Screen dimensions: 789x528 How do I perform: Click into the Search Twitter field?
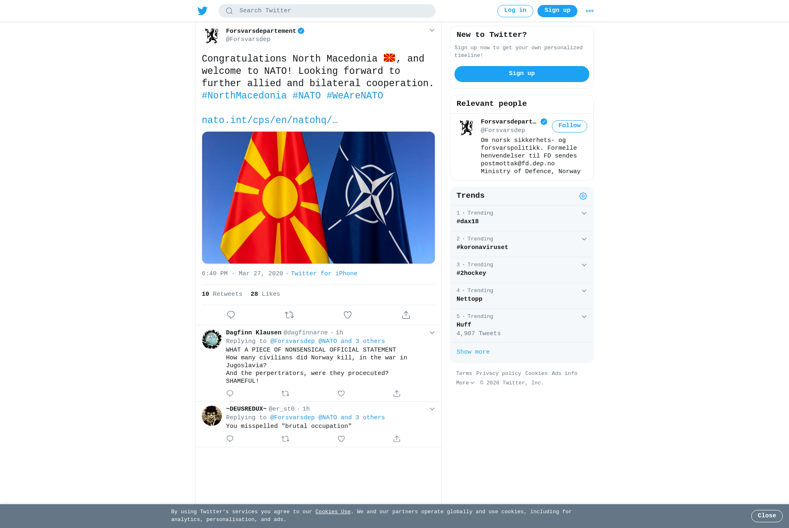(327, 11)
